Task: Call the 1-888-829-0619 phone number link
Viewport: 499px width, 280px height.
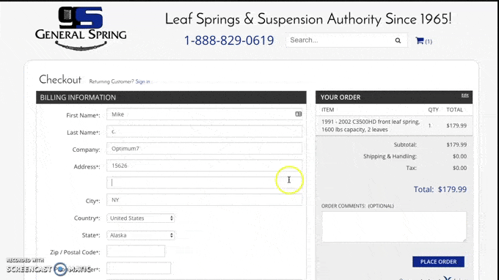Action: tap(229, 40)
